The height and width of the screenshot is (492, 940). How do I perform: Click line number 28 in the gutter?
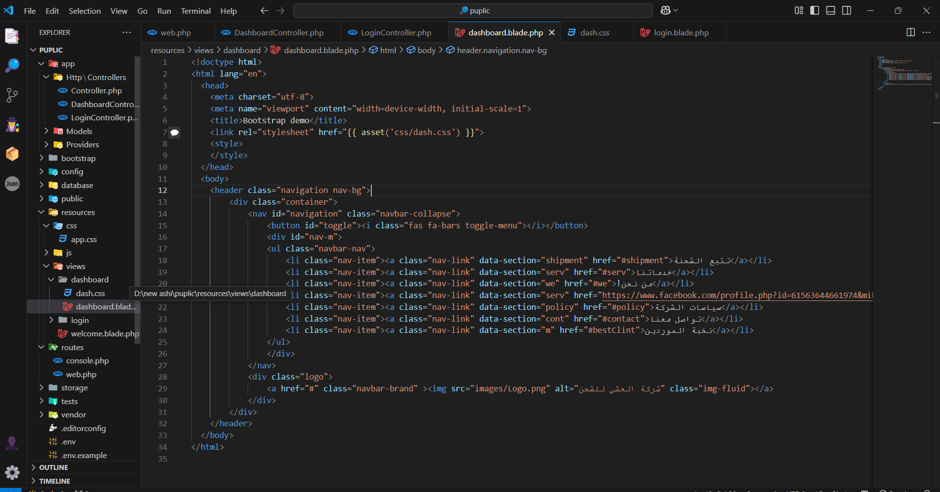point(163,377)
